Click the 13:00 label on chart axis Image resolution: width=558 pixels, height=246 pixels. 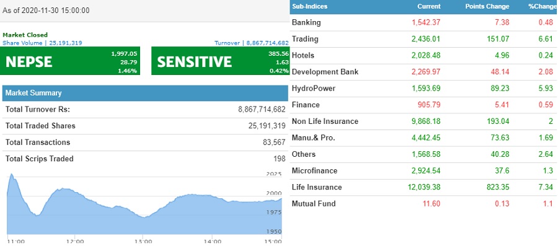point(143,242)
